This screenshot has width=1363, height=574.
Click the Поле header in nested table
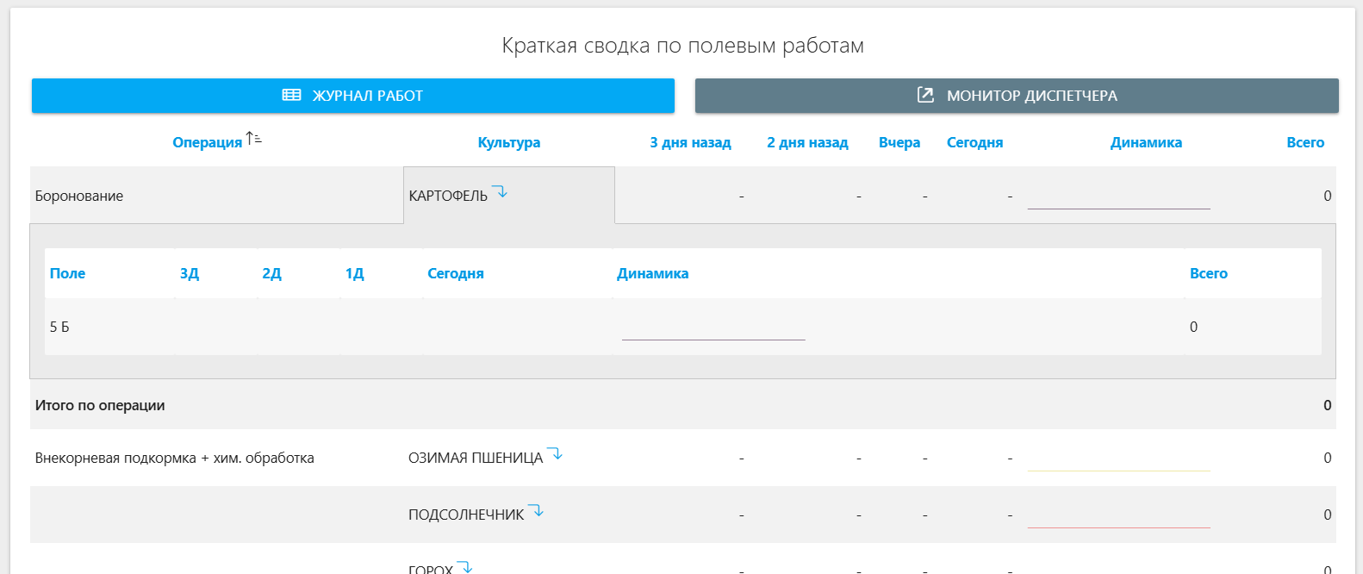[67, 274]
